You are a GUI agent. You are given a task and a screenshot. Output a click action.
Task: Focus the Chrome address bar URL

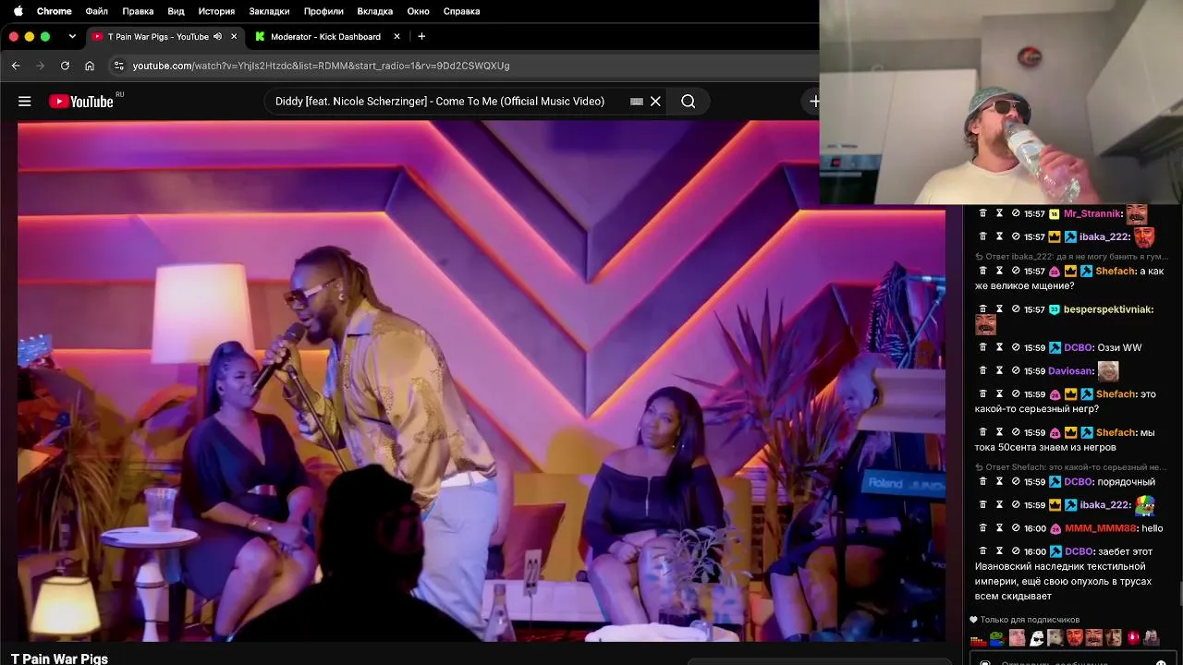(321, 66)
